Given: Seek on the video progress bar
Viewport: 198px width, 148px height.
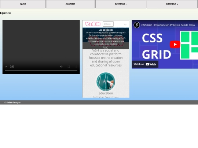Looking at the screenshot, I should 41,71.
